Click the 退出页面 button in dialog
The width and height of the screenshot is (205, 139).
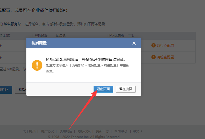103,89
